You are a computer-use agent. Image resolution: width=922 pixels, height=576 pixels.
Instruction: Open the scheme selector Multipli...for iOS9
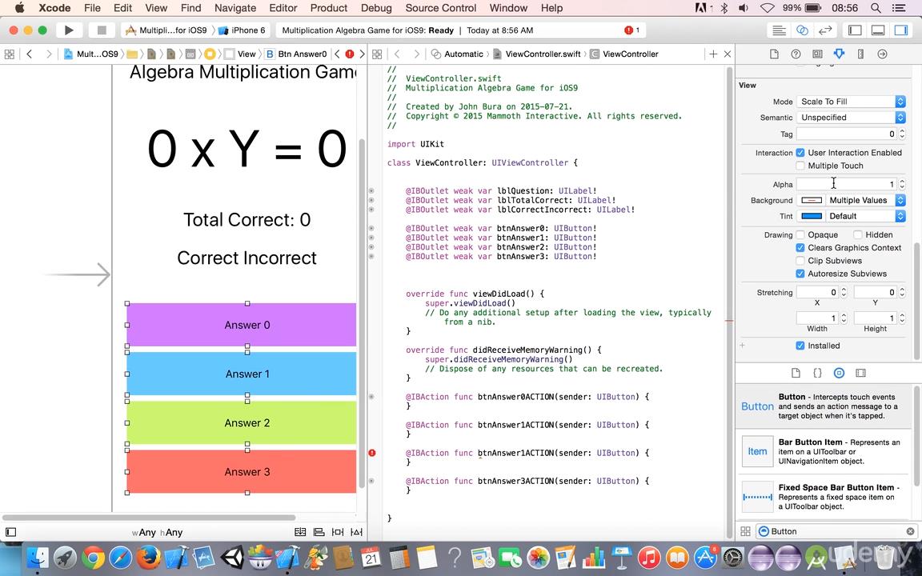pos(167,30)
